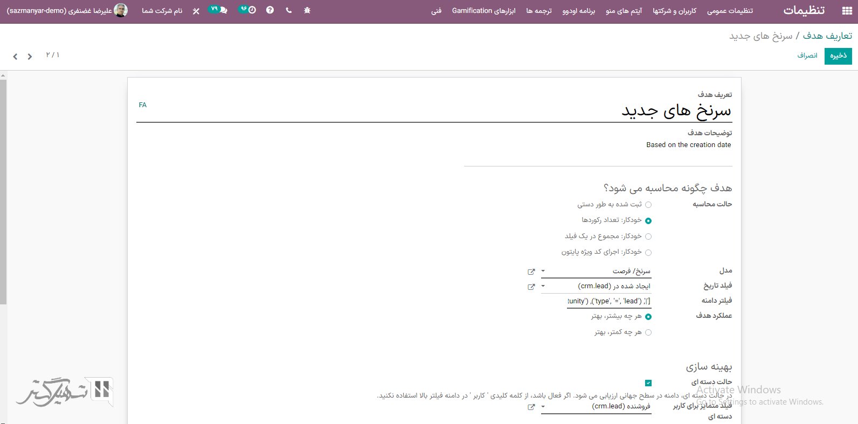Select هر چه بیشتر، بهتر radio option
The image size is (858, 424).
pos(648,317)
